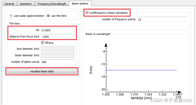
Task: Click the number of frequency points field
Action: click(162, 19)
